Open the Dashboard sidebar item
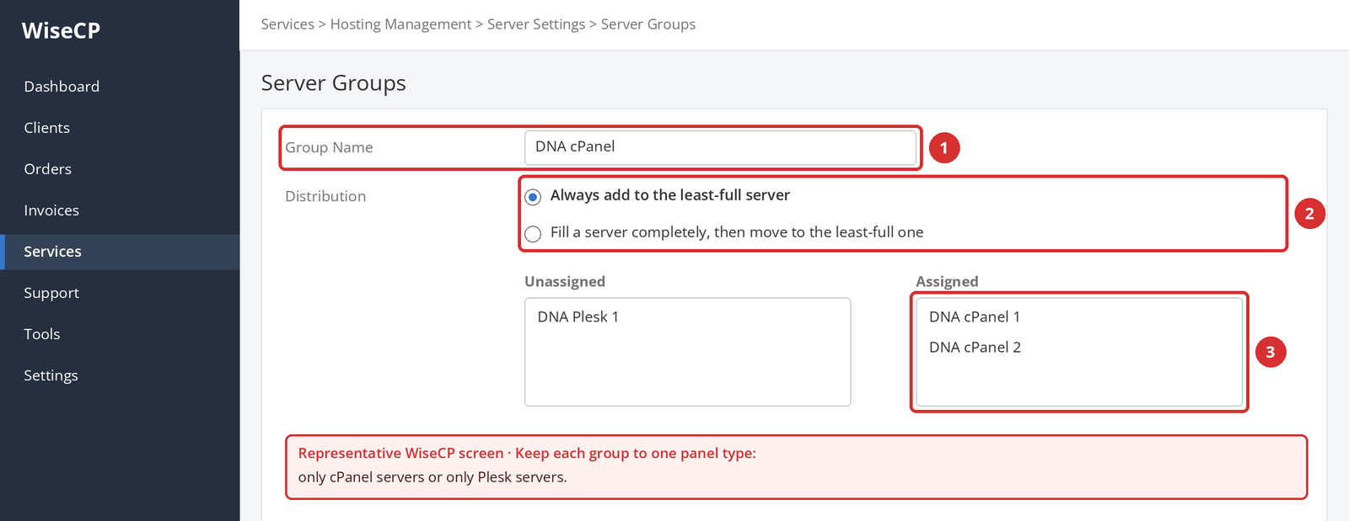The image size is (1349, 521). 62,87
